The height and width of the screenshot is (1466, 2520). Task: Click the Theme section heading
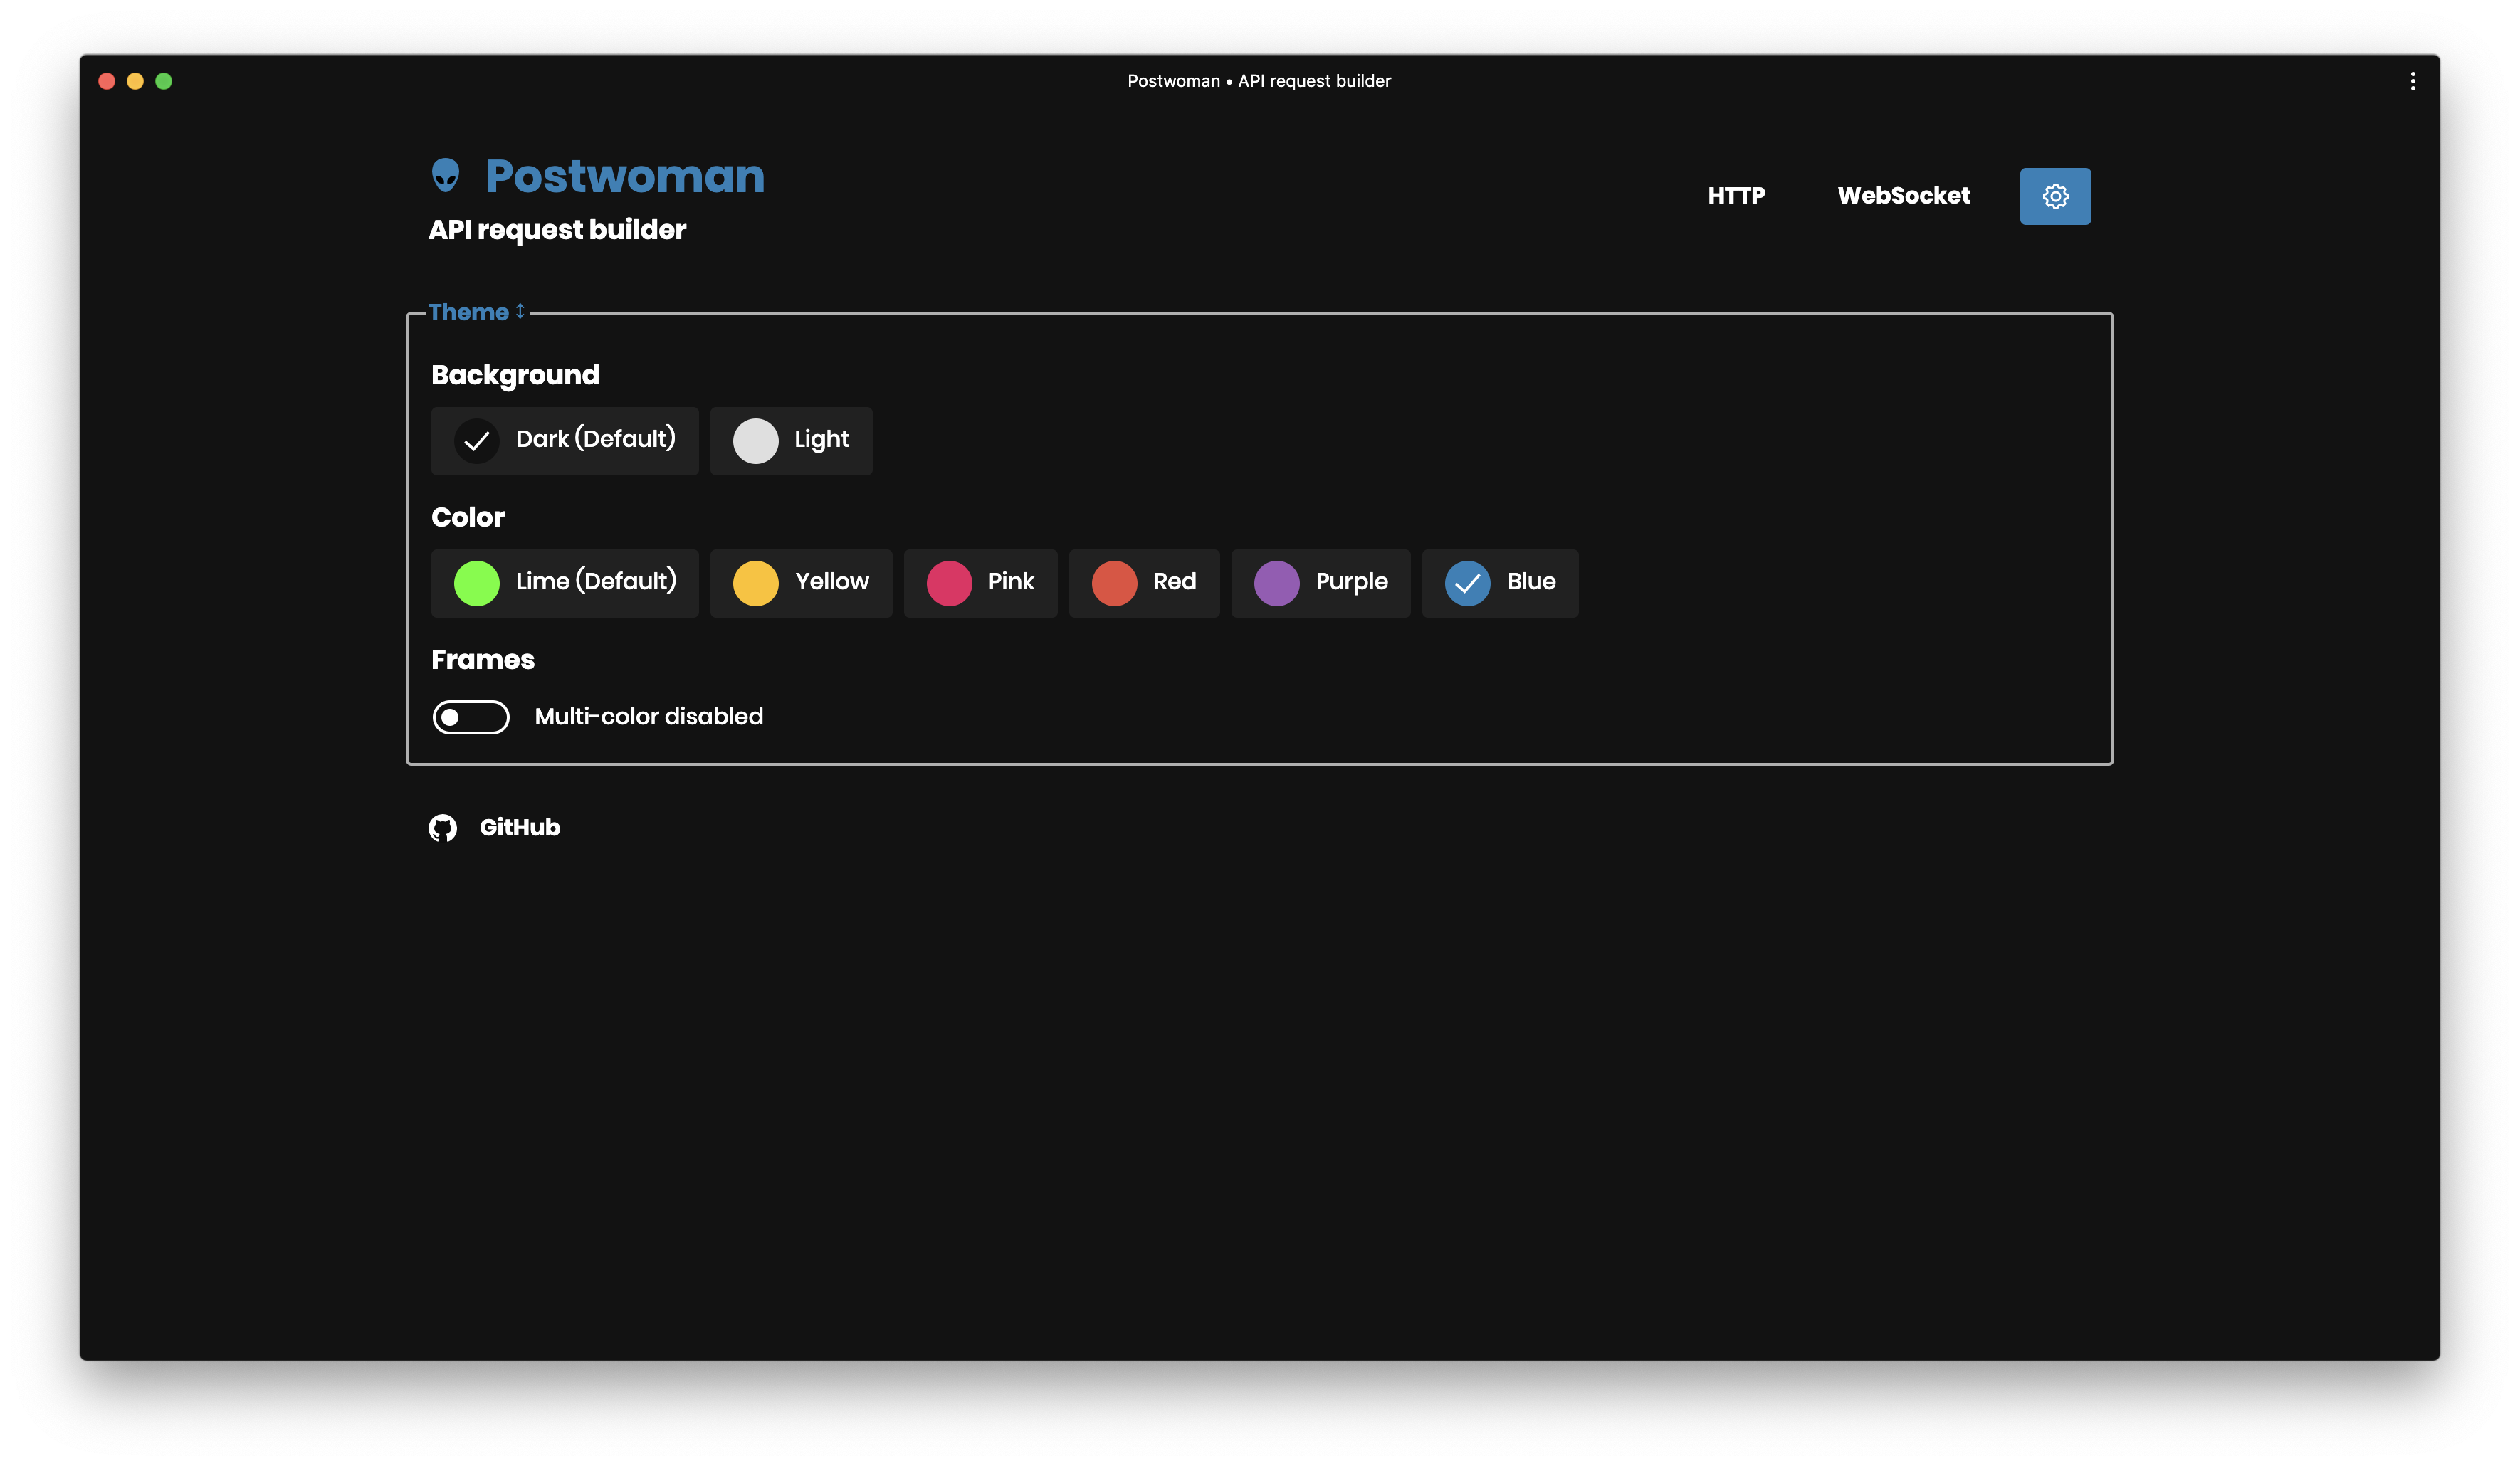468,312
